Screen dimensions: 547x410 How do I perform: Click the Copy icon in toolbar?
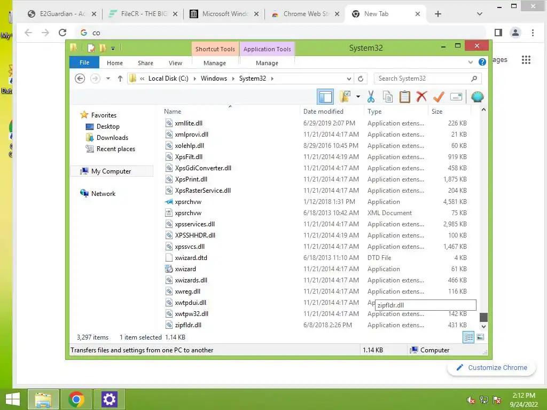tap(388, 97)
